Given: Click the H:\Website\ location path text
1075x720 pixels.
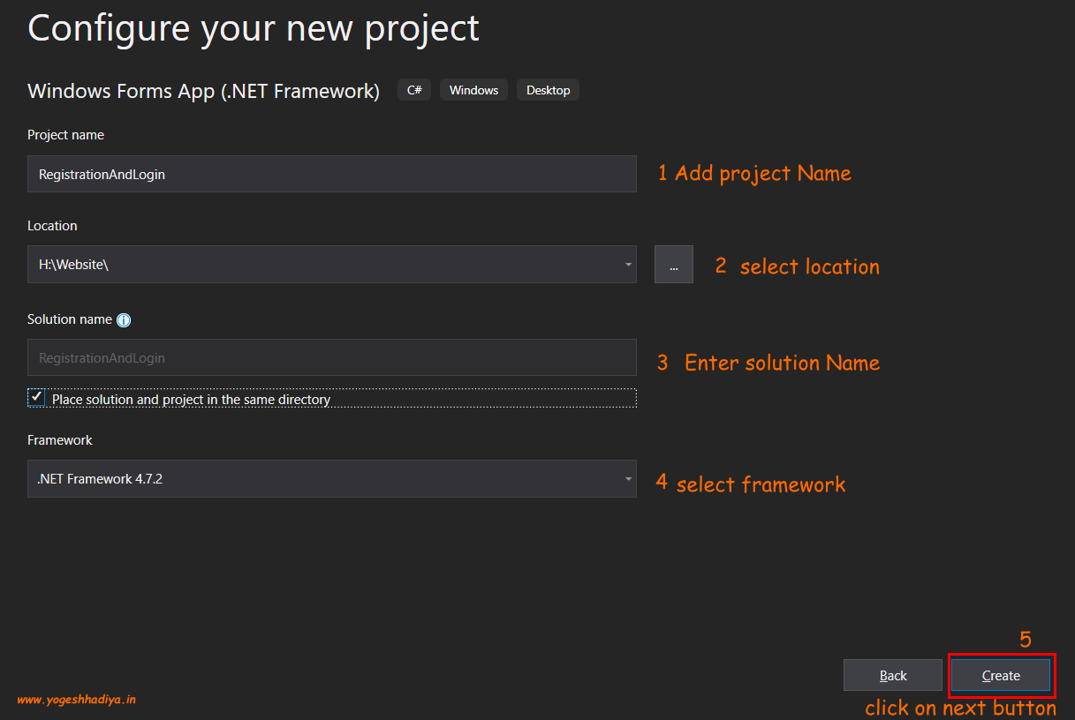Looking at the screenshot, I should (73, 265).
